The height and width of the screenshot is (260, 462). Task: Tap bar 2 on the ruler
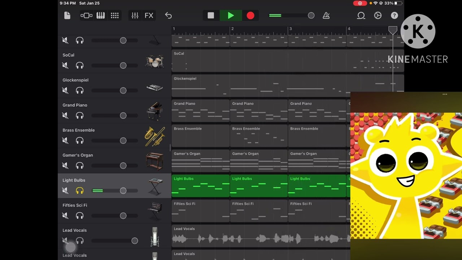(232, 29)
